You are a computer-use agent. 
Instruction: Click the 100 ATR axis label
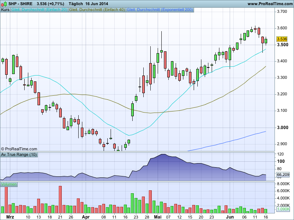tap(281, 161)
